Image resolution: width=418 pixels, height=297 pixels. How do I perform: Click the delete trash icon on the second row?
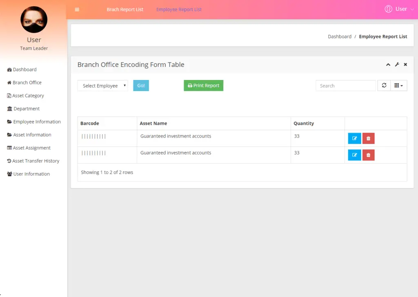368,155
